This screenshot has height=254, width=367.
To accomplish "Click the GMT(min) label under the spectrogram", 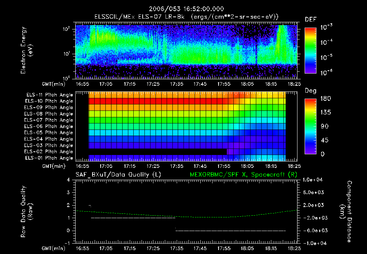I will coord(54,84).
